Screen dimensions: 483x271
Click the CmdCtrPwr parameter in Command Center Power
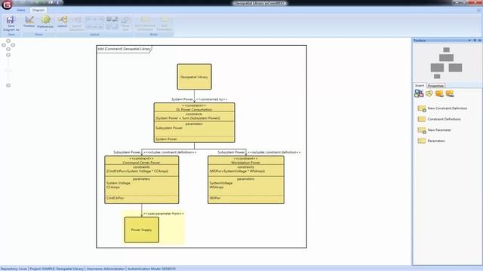click(115, 198)
